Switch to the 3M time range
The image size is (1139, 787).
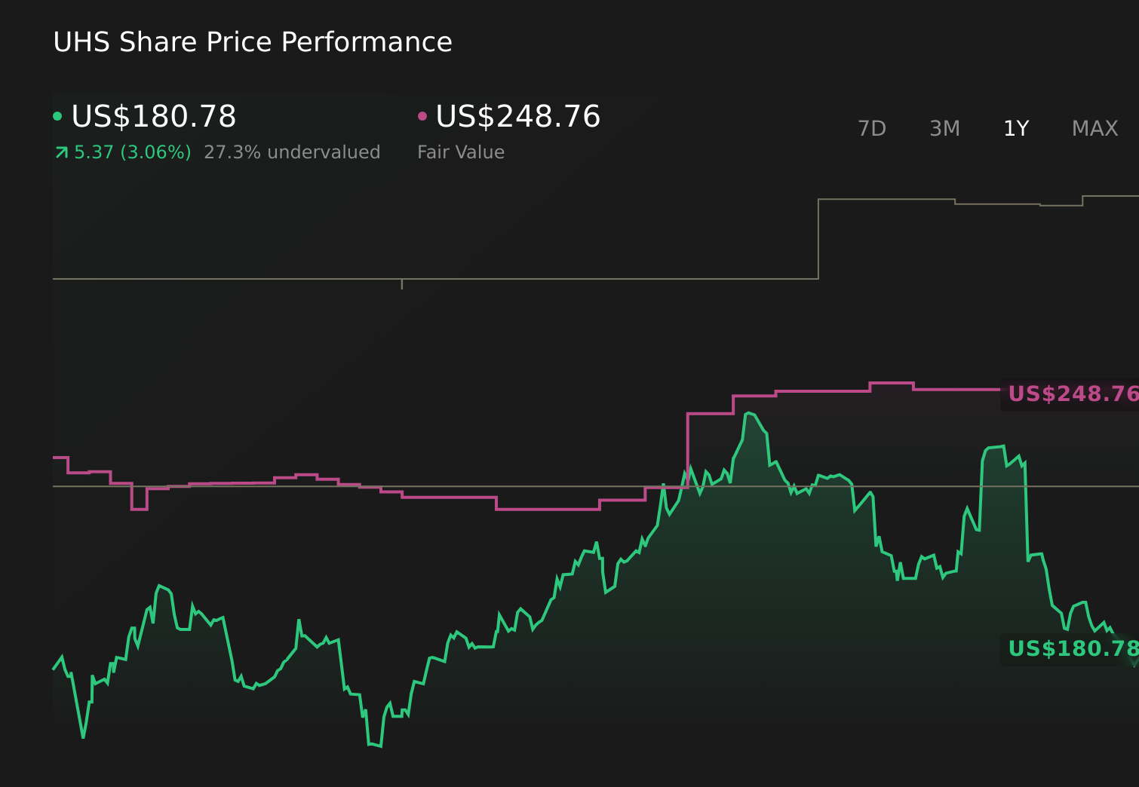(x=944, y=128)
